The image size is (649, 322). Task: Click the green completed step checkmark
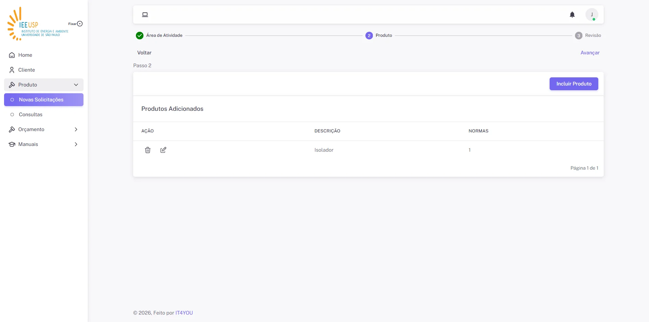pos(140,35)
